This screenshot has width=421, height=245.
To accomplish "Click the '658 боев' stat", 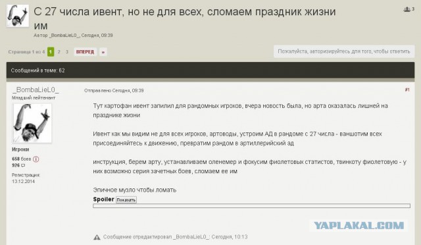I will (22, 159).
